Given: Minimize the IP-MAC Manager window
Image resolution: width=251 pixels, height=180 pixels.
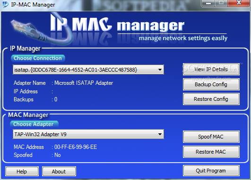Looking at the screenshot, I should 208,3.
